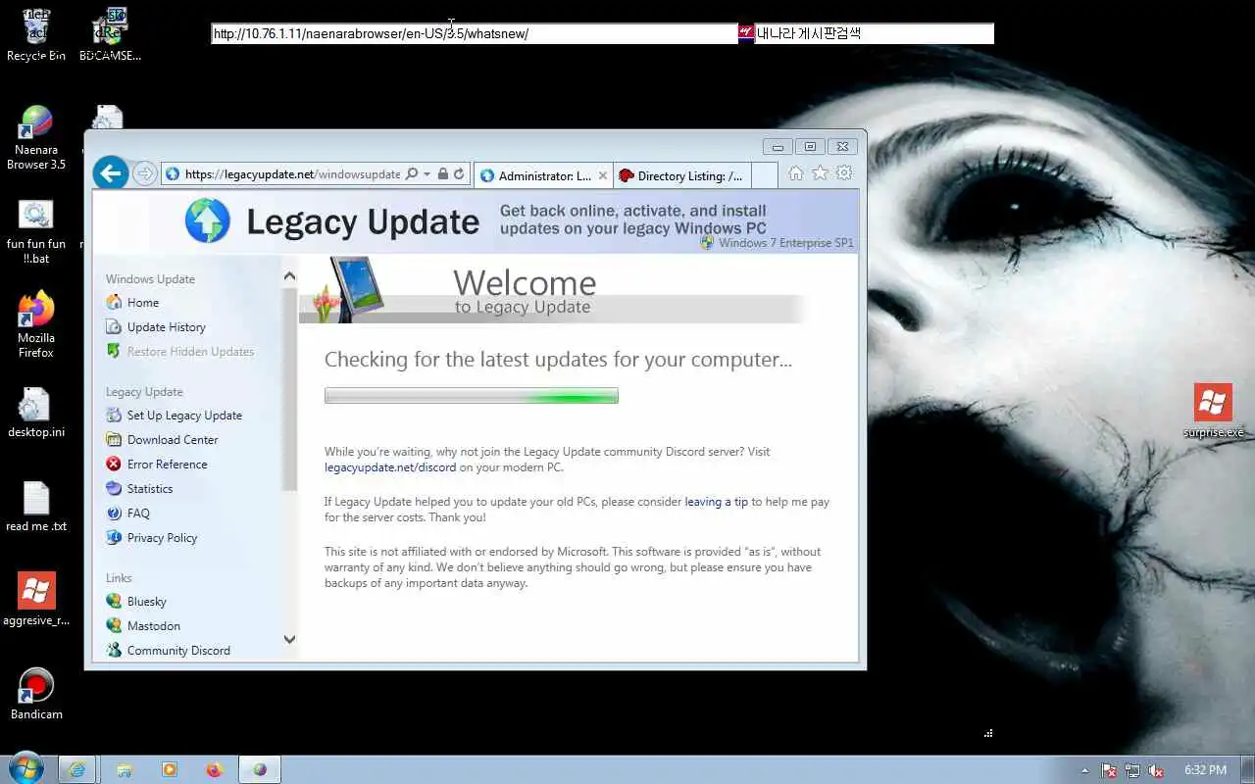The height and width of the screenshot is (784, 1255).
Task: Select the aggresive_r... desktop icon
Action: 36,600
